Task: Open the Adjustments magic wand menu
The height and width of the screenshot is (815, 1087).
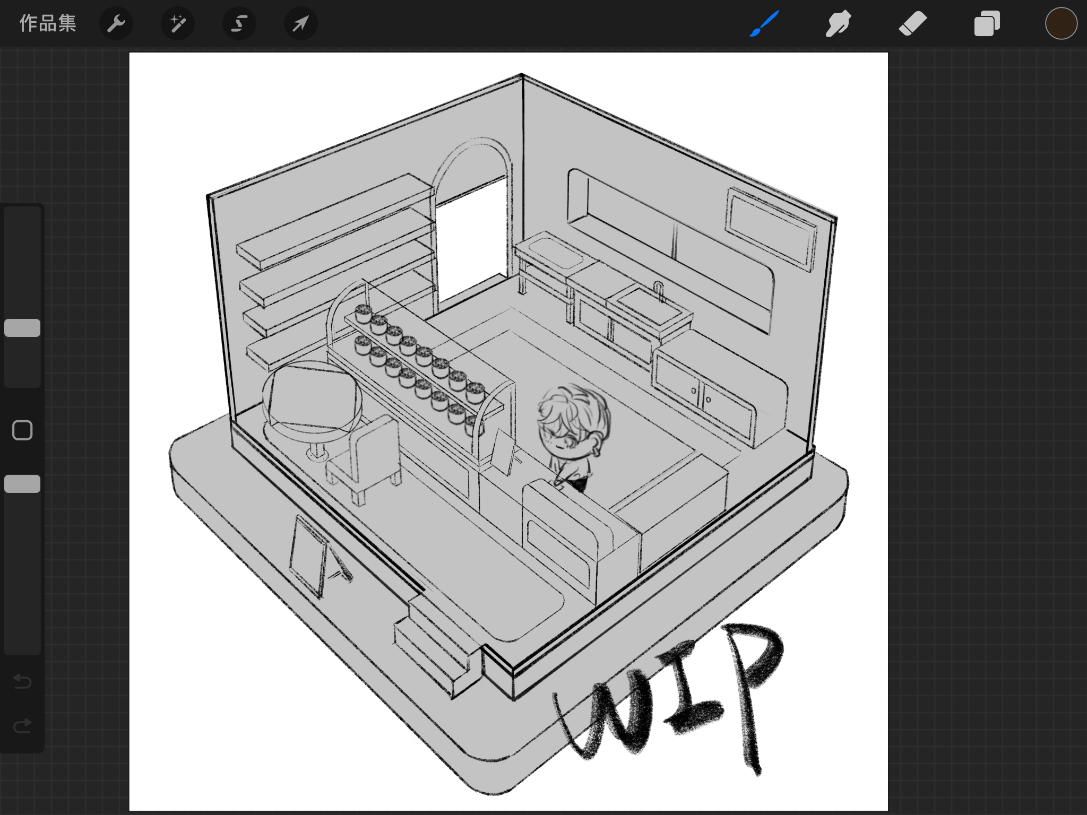Action: (178, 23)
